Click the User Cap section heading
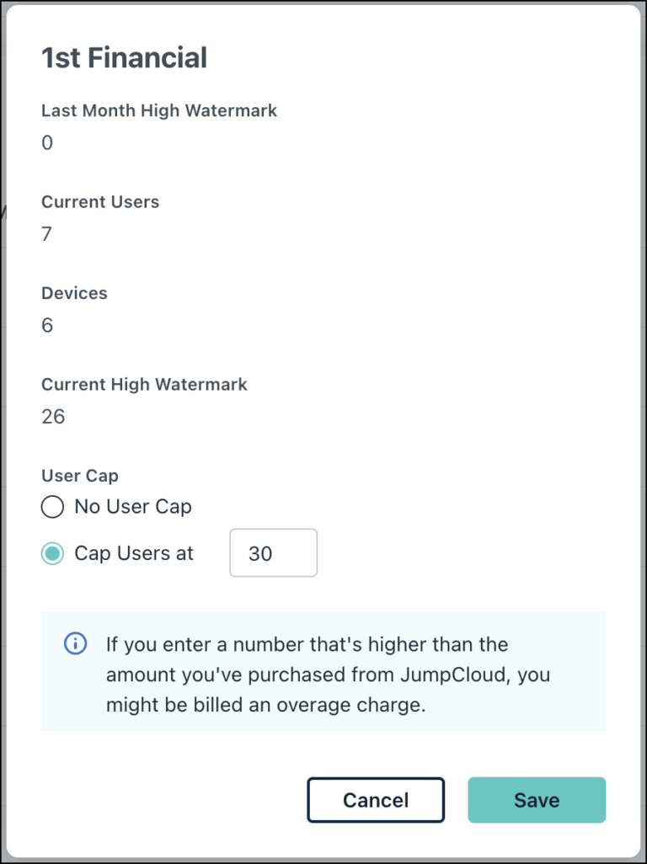This screenshot has width=647, height=864. pyautogui.click(x=79, y=476)
